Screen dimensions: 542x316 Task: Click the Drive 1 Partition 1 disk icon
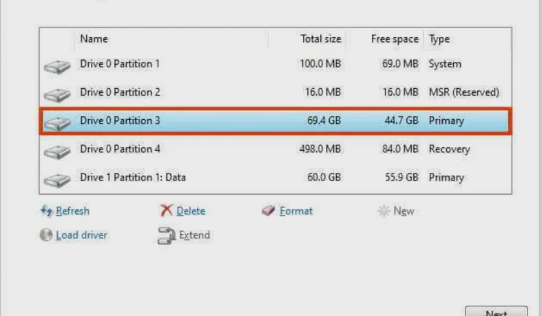[57, 179]
